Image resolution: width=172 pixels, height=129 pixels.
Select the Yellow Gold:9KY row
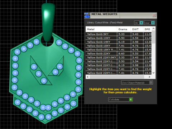point(119,34)
